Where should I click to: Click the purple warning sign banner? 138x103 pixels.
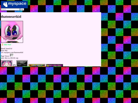55,65
